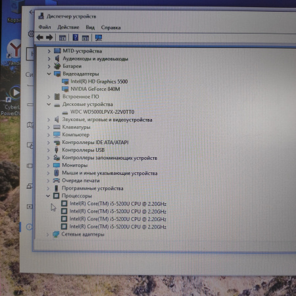This screenshot has width=296, height=296.
Task: Expand the Контроллеры USB category
Action: tap(48, 150)
